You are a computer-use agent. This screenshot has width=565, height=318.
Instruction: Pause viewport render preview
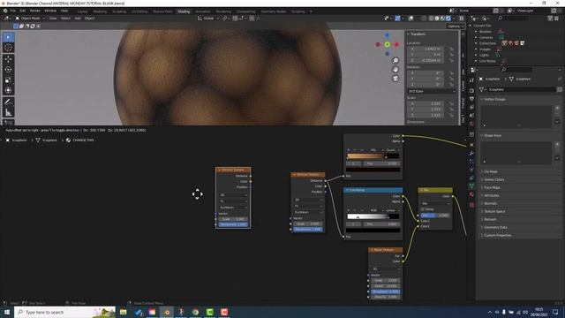(461, 18)
